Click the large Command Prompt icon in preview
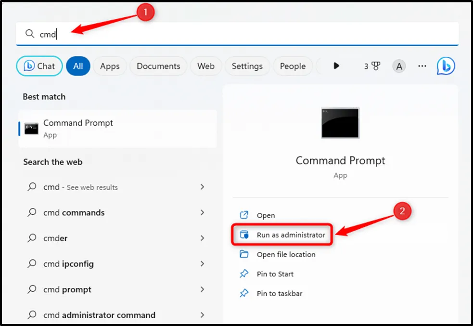This screenshot has height=326, width=473. click(x=340, y=123)
